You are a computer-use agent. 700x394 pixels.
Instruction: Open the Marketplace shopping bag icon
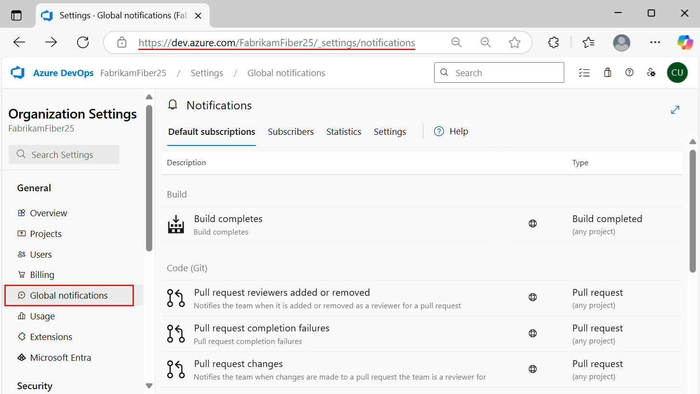(x=607, y=72)
